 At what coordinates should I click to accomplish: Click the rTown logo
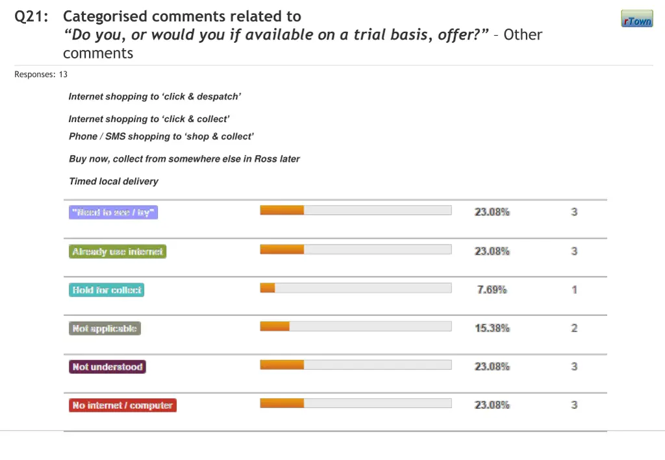pyautogui.click(x=636, y=19)
